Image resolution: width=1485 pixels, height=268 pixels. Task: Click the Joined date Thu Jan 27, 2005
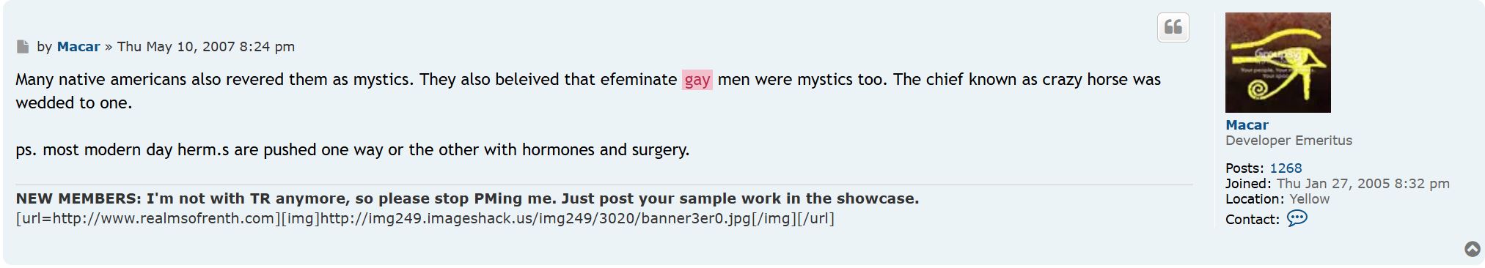(x=1363, y=184)
